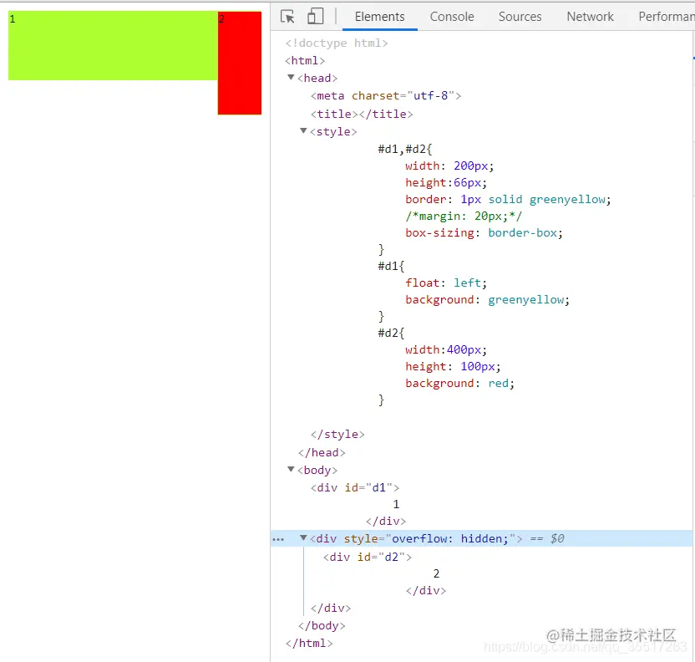Collapse the head element node
Image resolution: width=695 pixels, height=662 pixels.
pos(292,78)
